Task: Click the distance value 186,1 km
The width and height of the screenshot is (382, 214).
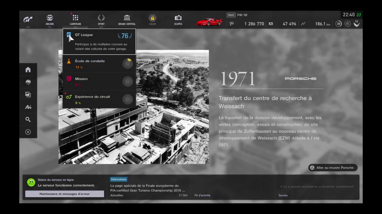Action: [323, 24]
